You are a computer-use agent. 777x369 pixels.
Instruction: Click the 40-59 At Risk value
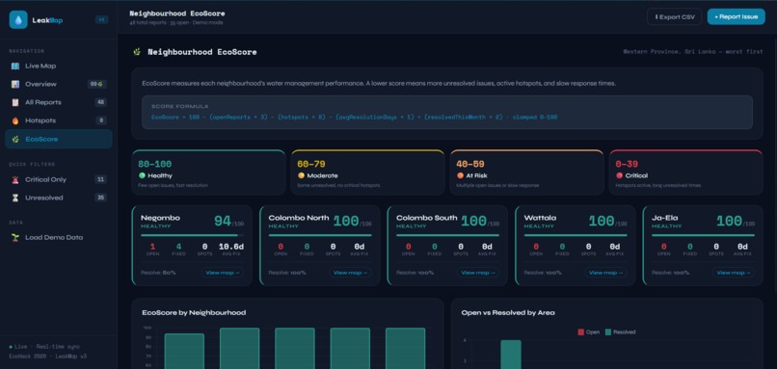(x=470, y=164)
